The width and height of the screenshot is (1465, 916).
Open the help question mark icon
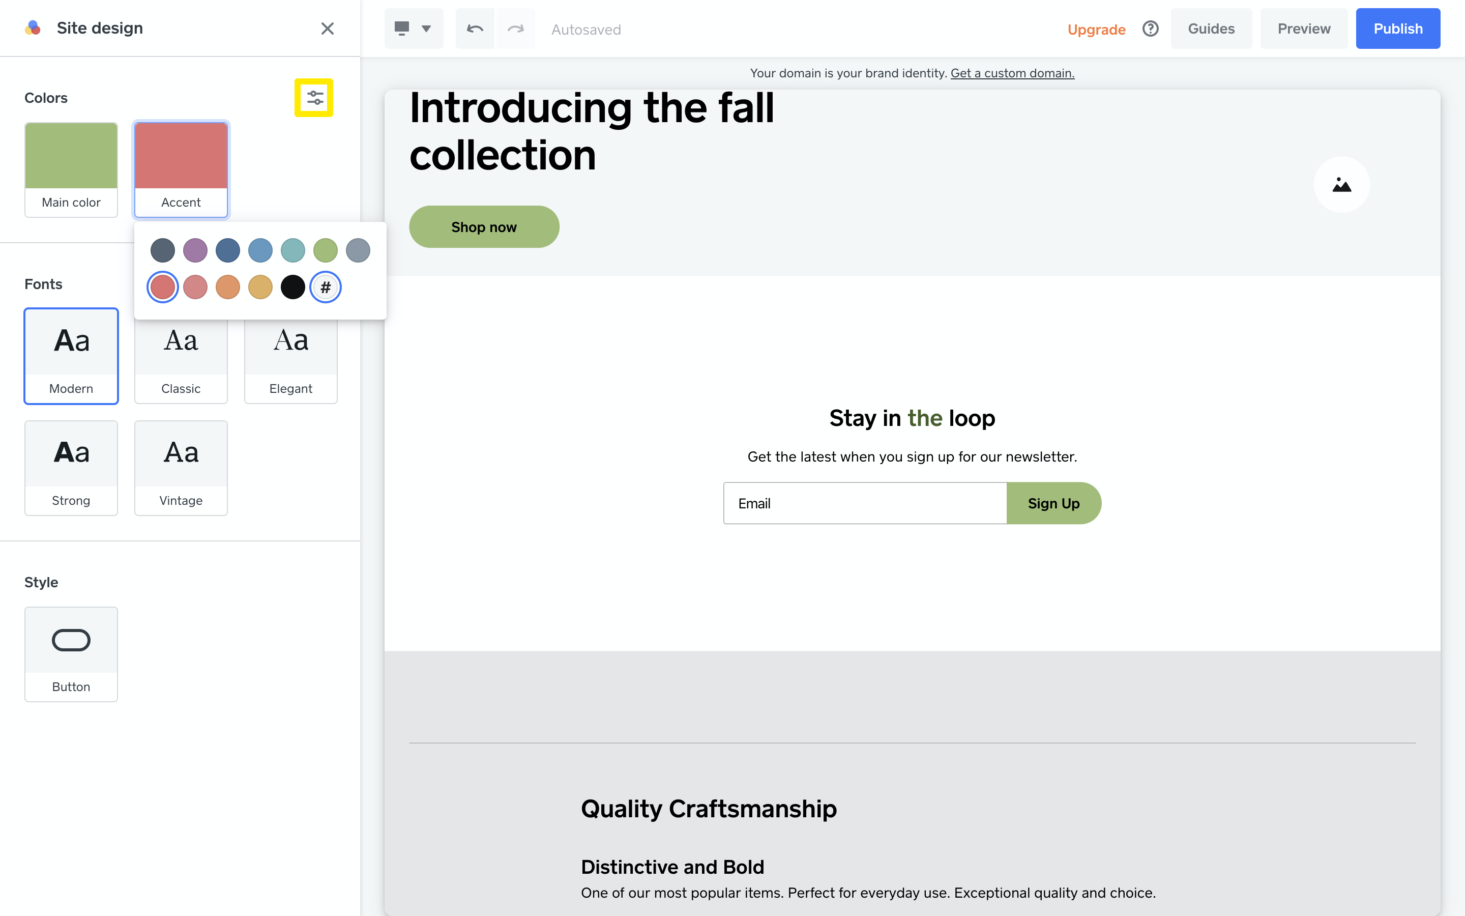coord(1150,28)
